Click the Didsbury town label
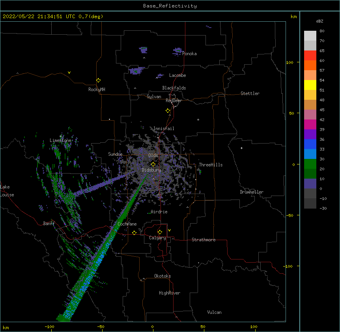 (151, 170)
